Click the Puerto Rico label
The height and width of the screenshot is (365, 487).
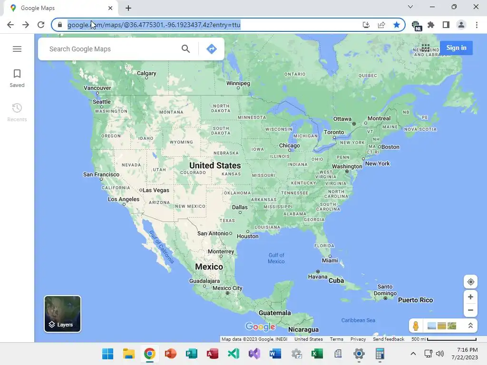pos(416,300)
